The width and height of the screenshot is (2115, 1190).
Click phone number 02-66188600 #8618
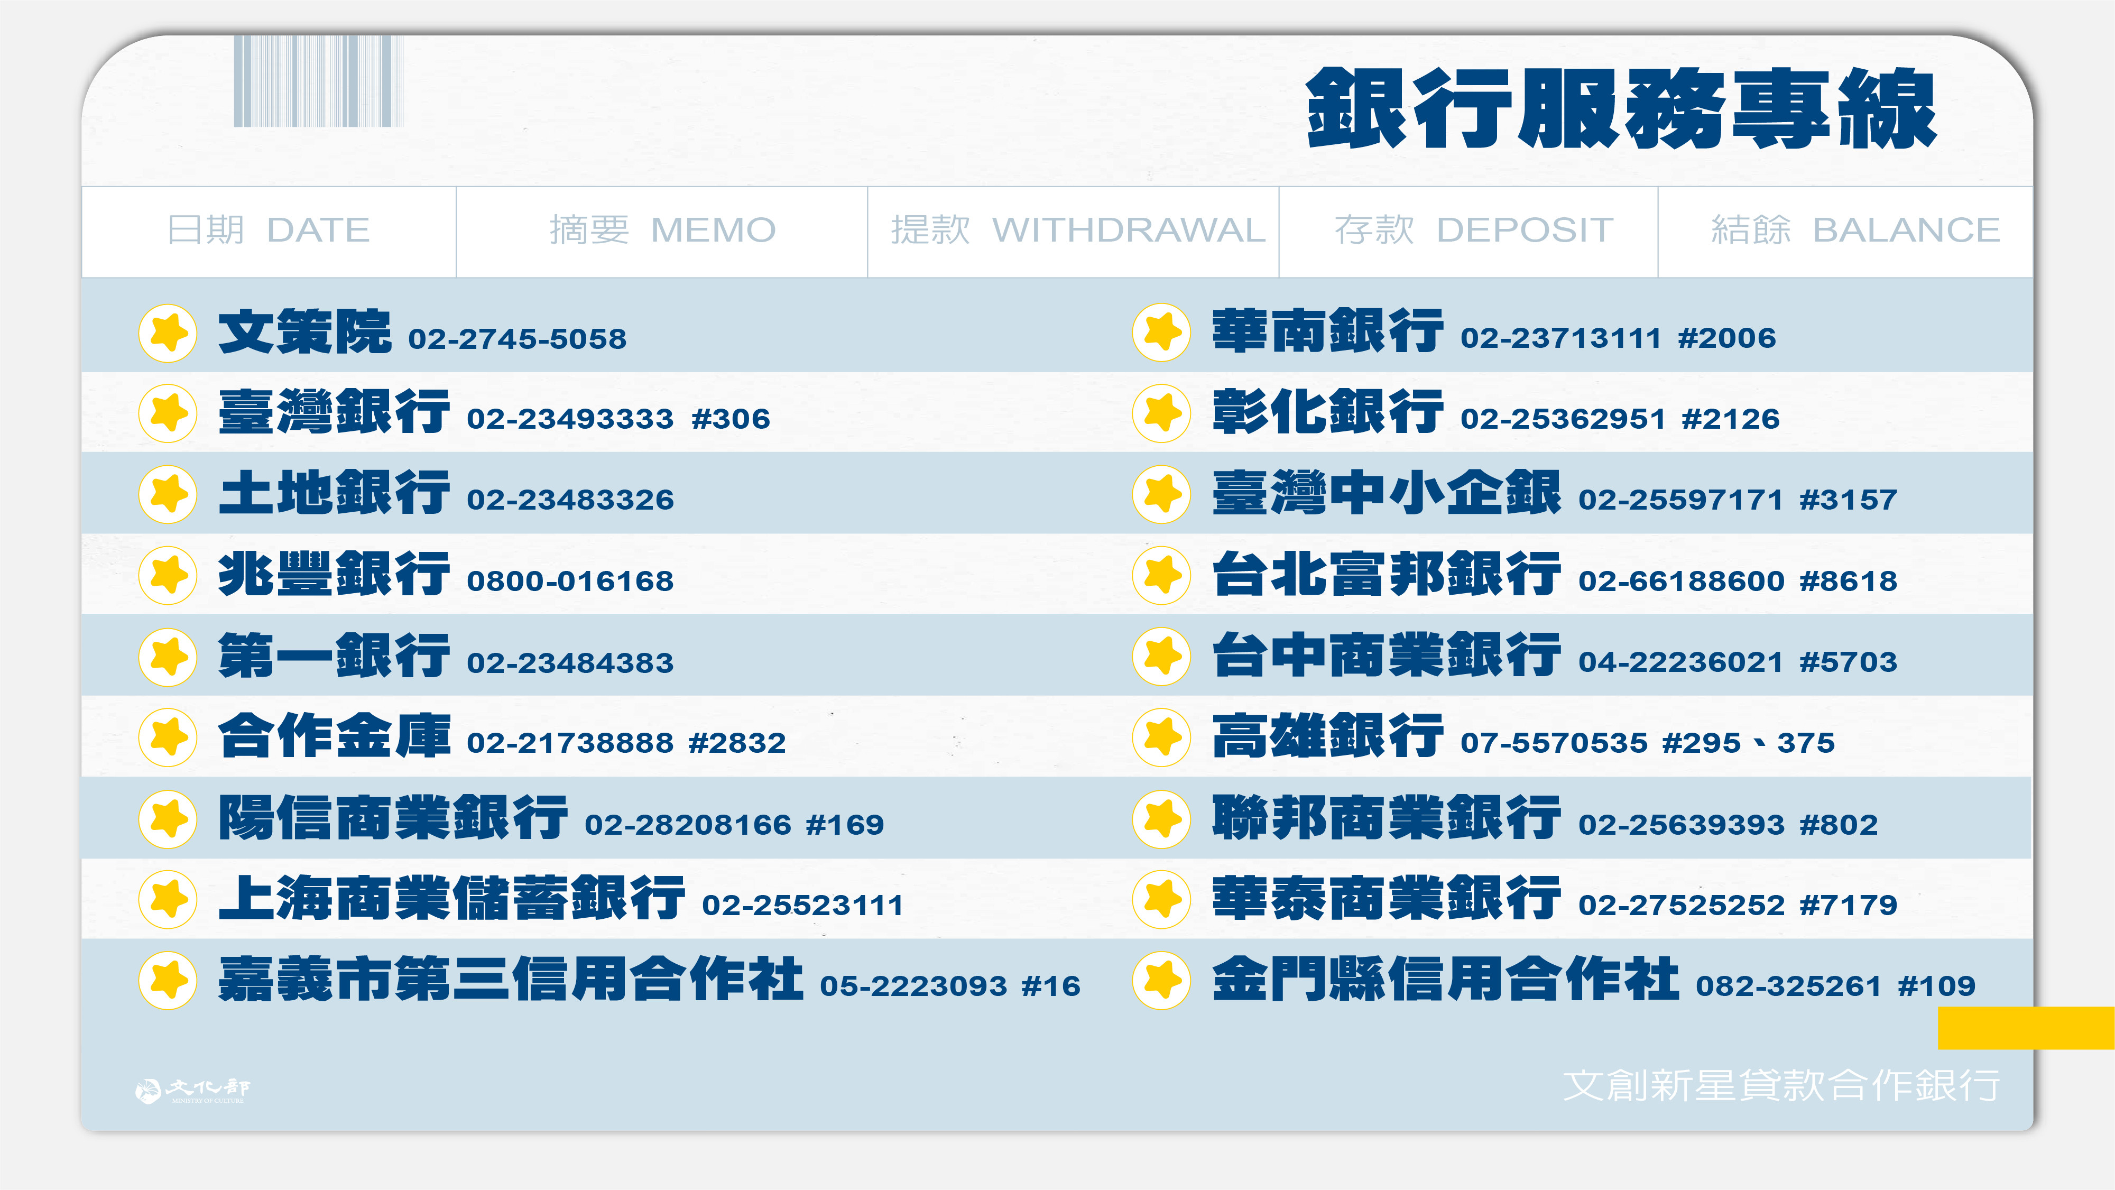point(1738,582)
